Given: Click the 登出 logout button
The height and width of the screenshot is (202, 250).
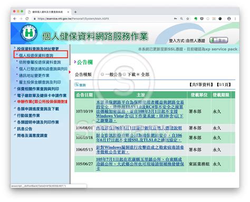Looking at the screenshot, I should (218, 40).
